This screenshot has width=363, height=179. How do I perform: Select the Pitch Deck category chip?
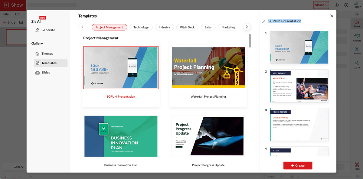[187, 27]
